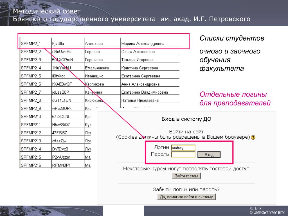Select table cell SPFMP214
Image resolution: width=288 pixels, height=216 pixels.
[x=35, y=147]
